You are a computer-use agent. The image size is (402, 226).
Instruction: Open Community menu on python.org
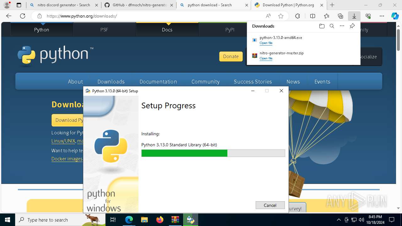point(205,82)
